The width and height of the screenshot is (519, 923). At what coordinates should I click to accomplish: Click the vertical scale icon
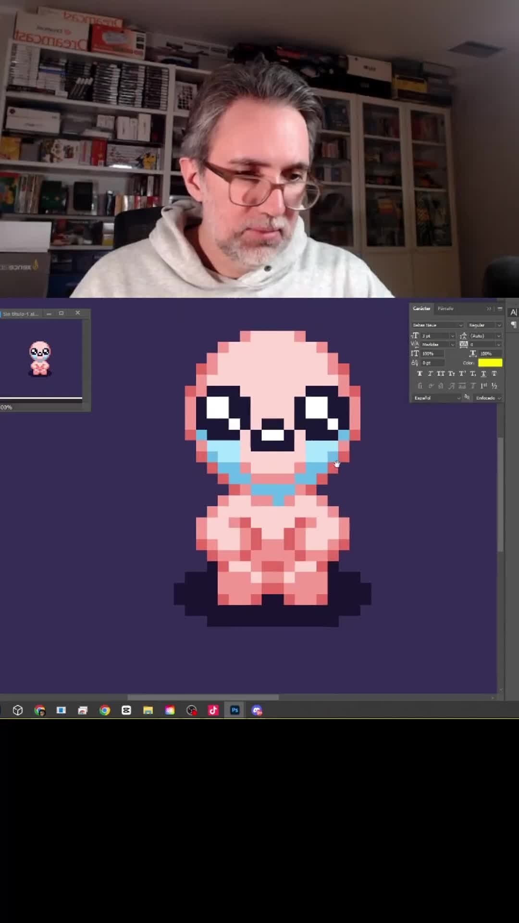[415, 353]
